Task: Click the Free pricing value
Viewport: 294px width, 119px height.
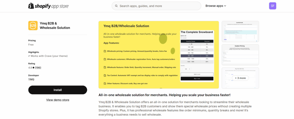Action: [31, 45]
